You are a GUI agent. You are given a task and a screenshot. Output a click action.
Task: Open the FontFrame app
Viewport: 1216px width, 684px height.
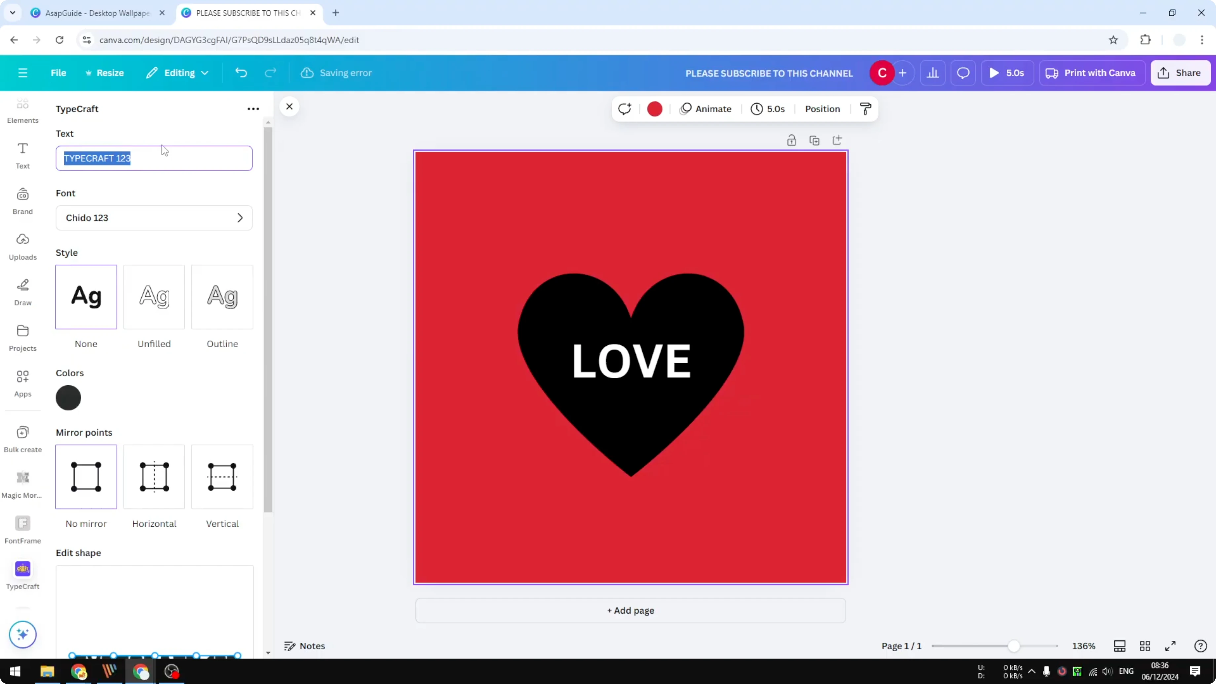(x=23, y=528)
